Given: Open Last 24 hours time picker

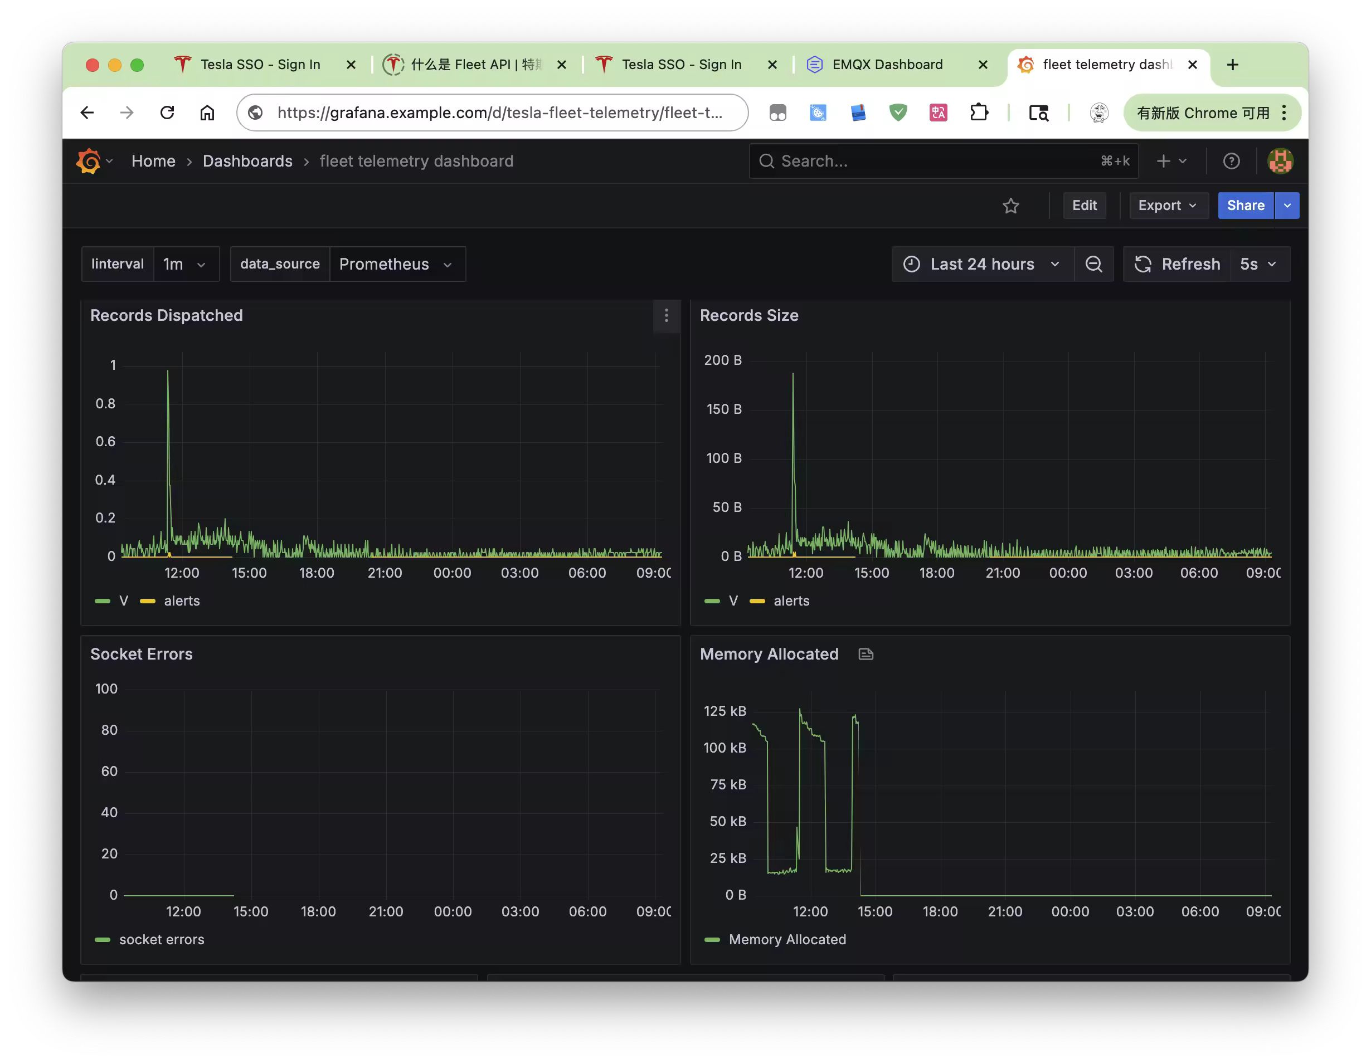Looking at the screenshot, I should pos(983,264).
